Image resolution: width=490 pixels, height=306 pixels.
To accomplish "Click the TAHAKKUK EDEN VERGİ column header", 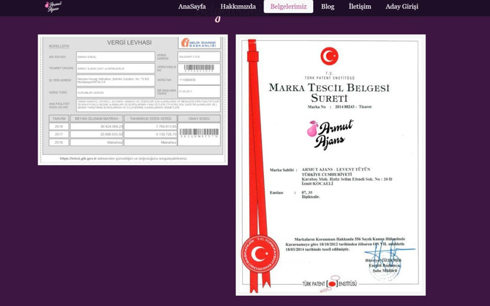I will pos(151,119).
